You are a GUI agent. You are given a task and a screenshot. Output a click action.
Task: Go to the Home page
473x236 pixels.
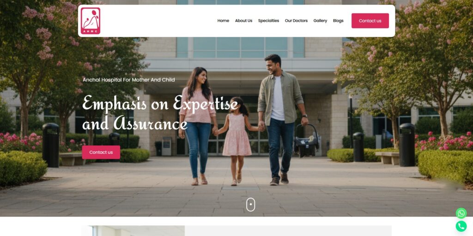click(x=223, y=21)
